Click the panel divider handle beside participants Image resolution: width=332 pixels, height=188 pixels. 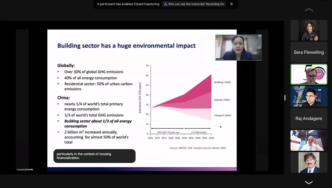[x=285, y=98]
